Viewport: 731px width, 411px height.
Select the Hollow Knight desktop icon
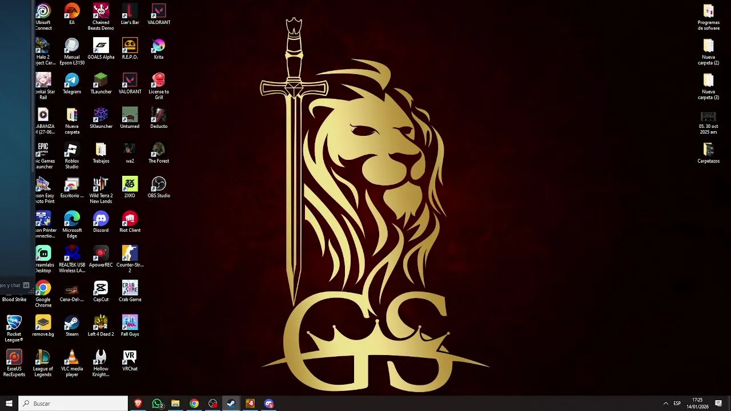pos(101,364)
